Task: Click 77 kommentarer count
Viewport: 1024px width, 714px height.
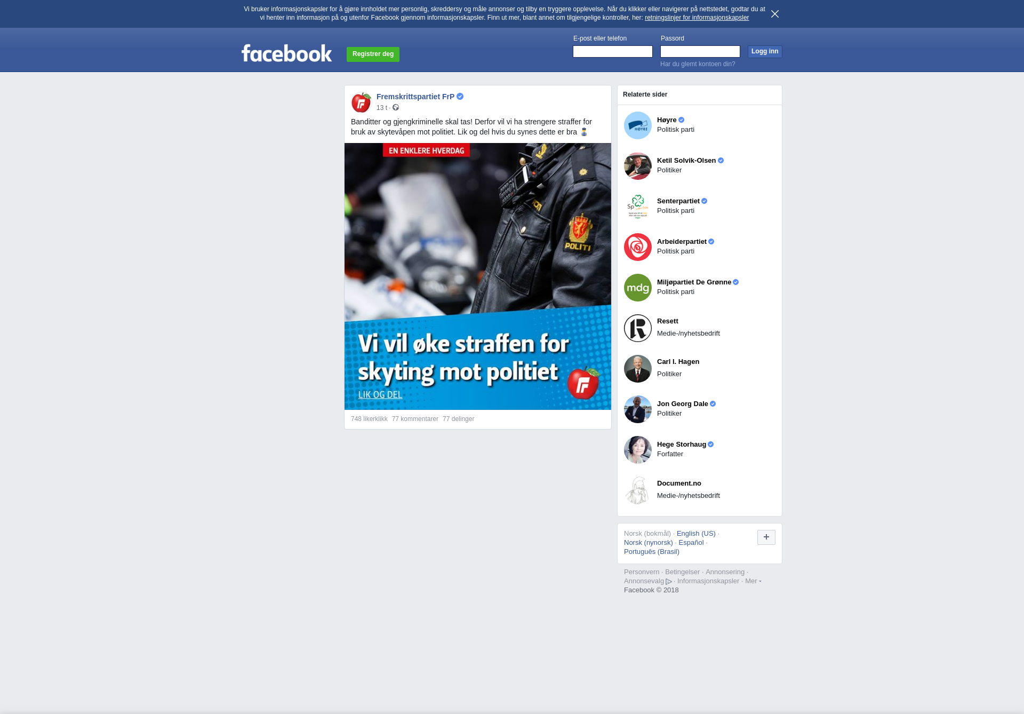Action: click(415, 419)
